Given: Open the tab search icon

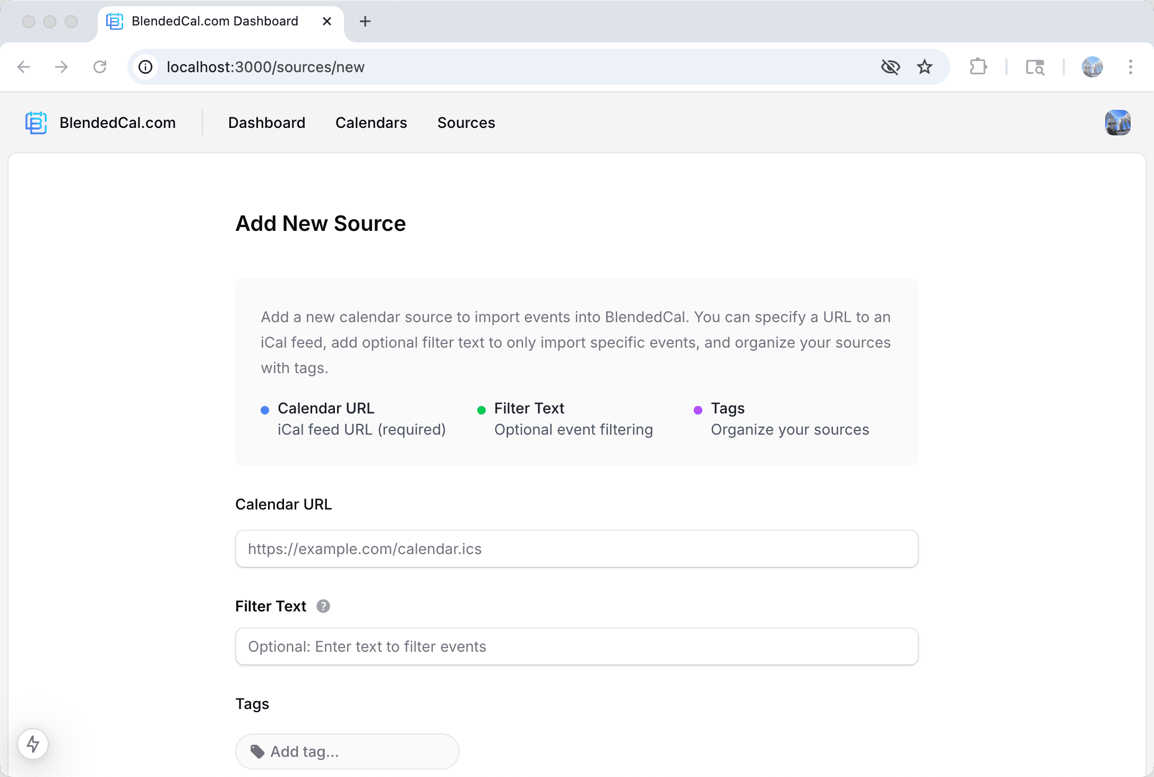Looking at the screenshot, I should tap(1035, 67).
